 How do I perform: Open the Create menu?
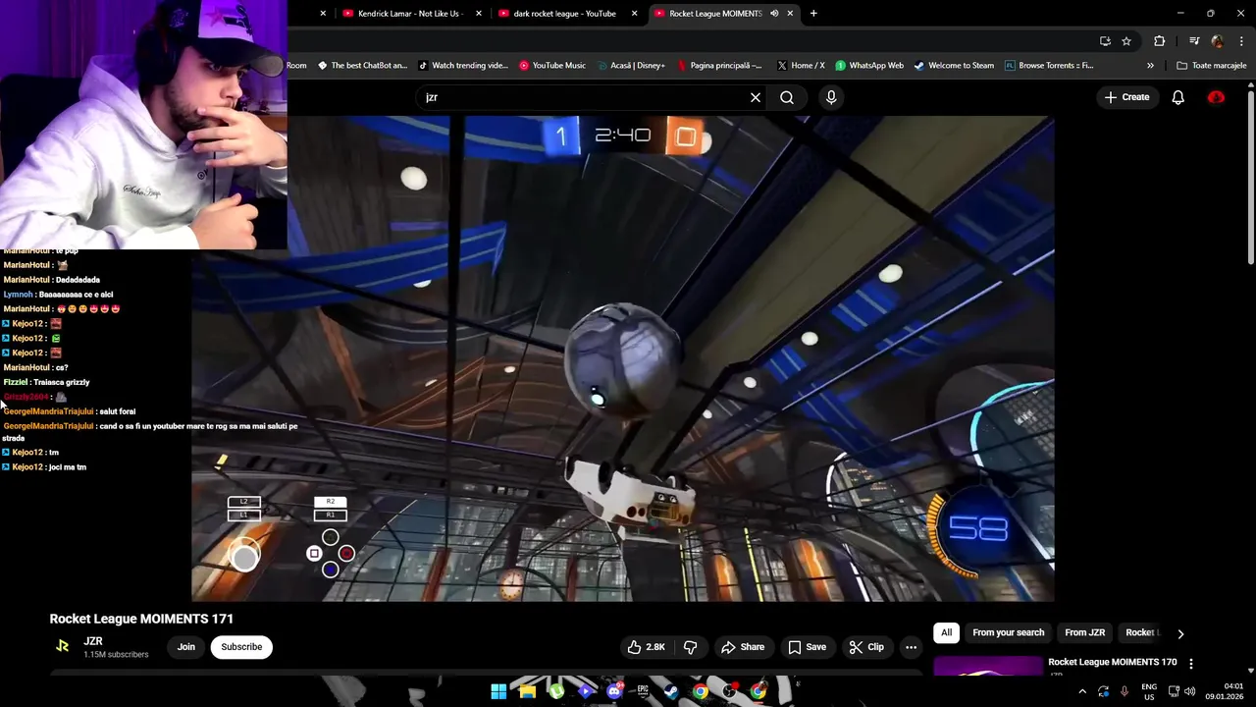tap(1126, 97)
